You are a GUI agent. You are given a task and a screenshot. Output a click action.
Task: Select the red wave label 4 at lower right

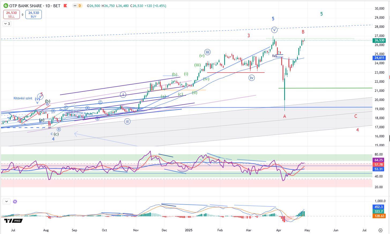tap(357, 130)
